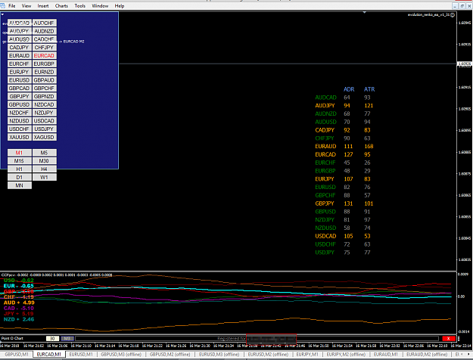
Task: Close the Point-O-Chart bar with red X
Action: pos(448,338)
